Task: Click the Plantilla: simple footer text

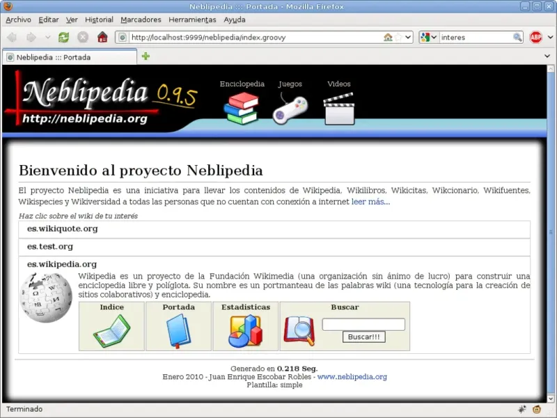Action: pyautogui.click(x=274, y=385)
